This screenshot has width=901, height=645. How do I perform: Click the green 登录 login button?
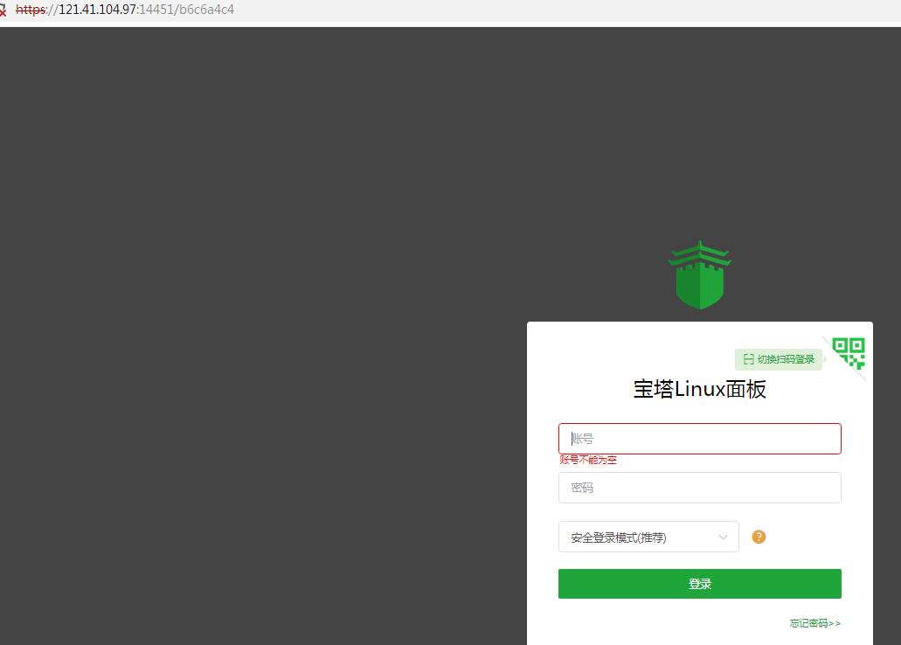699,584
